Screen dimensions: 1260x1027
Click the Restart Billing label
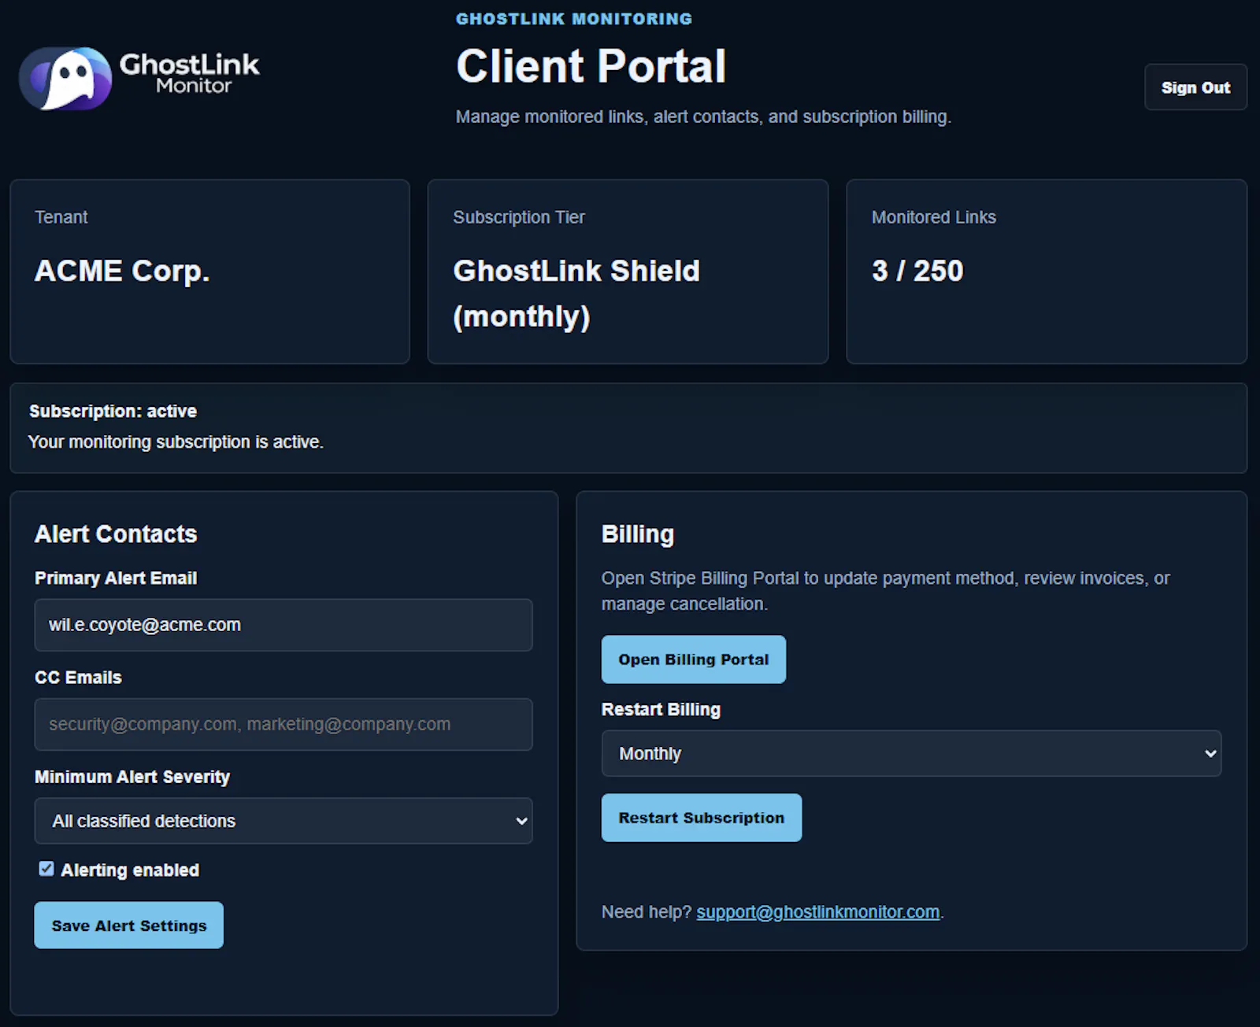[x=661, y=709]
